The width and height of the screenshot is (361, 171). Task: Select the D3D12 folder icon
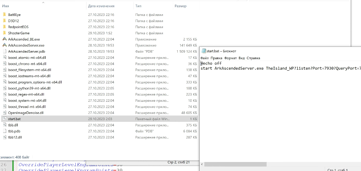click(4, 21)
